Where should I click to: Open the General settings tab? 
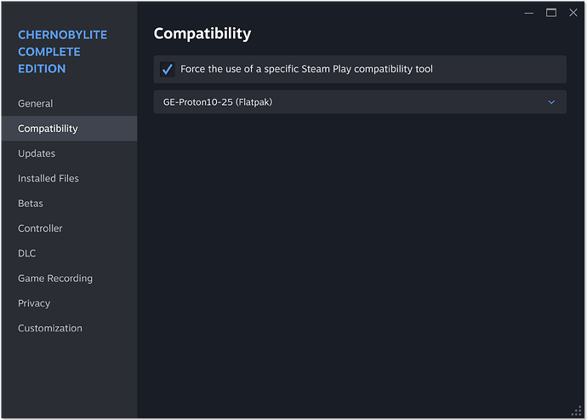coord(36,104)
